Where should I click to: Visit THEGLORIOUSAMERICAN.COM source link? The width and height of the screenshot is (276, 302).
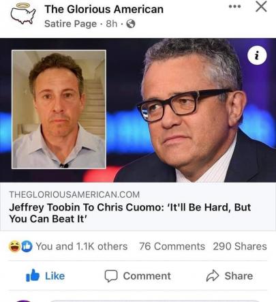pos(74,194)
